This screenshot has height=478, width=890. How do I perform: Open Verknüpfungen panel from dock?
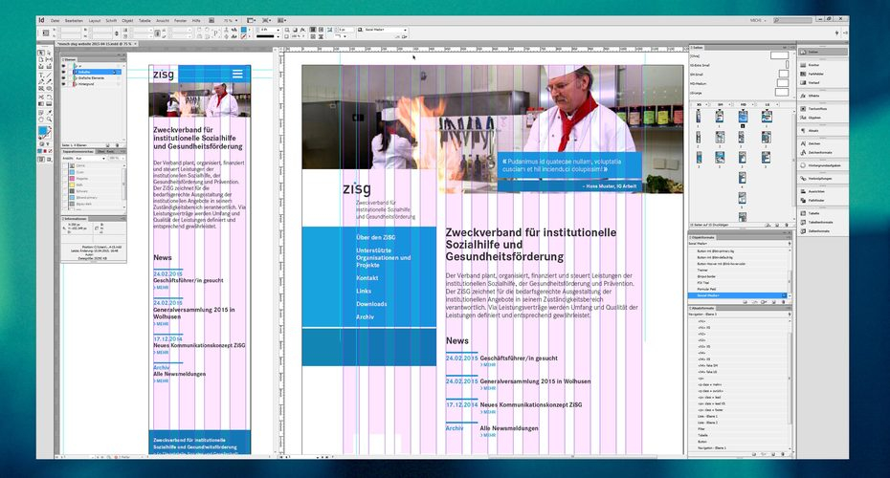(822, 179)
